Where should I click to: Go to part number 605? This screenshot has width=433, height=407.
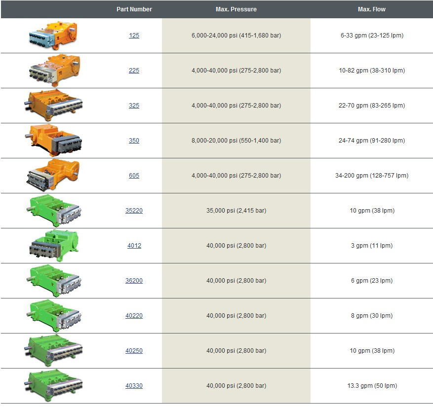[x=134, y=176]
